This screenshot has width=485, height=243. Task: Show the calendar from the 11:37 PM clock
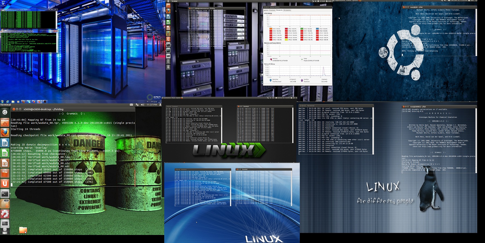152,105
